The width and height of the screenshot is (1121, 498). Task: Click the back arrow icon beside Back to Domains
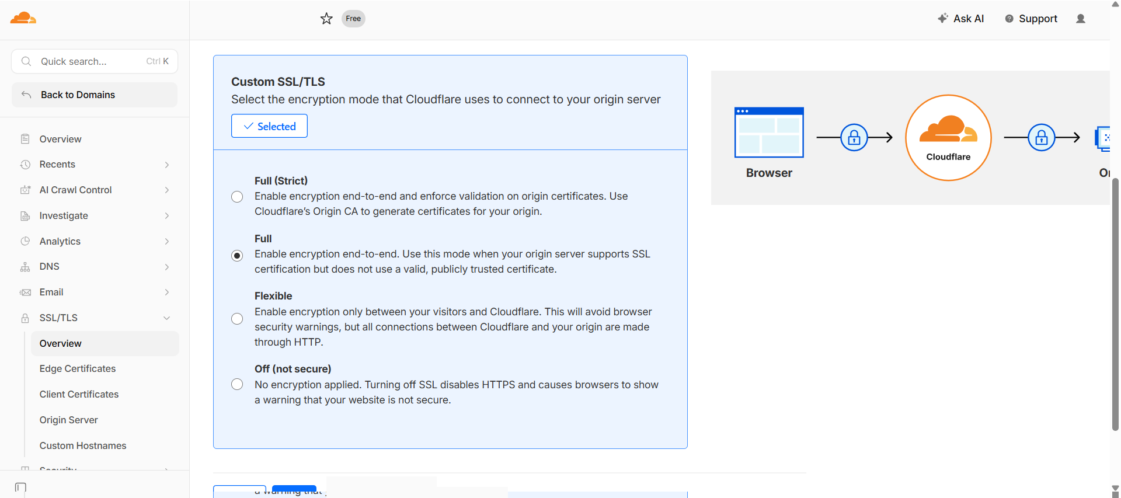26,95
